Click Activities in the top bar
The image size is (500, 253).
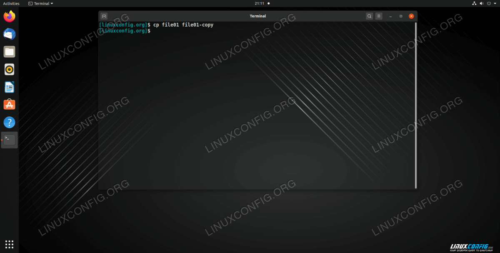11,3
